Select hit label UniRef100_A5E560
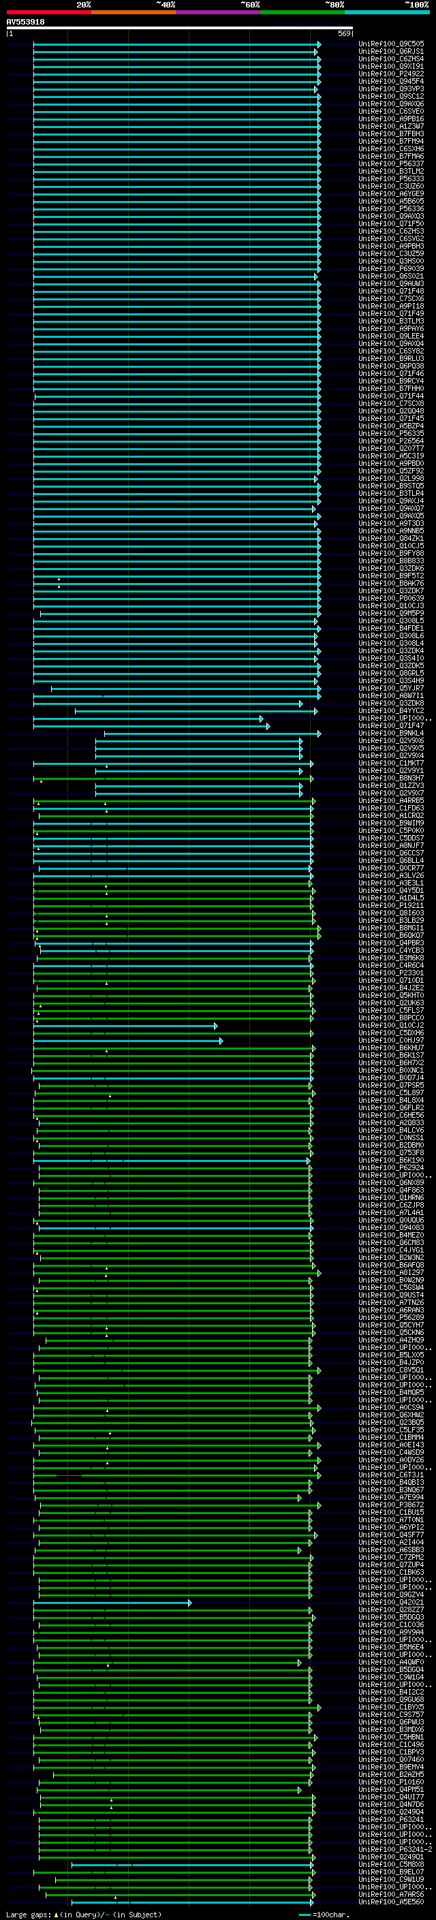The width and height of the screenshot is (436, 1920). tap(391, 1902)
